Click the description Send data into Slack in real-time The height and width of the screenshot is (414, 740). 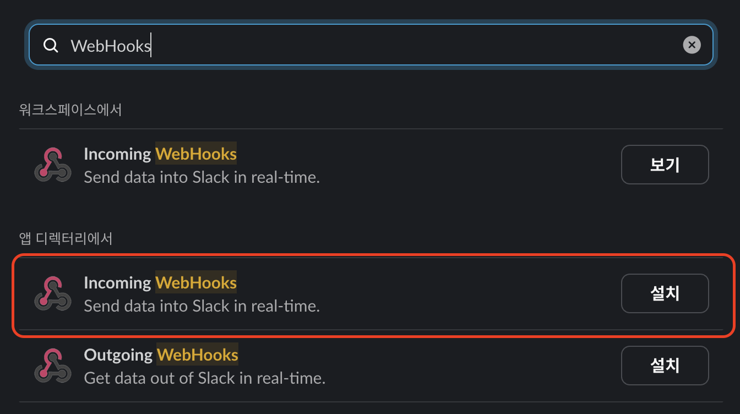coord(202,177)
